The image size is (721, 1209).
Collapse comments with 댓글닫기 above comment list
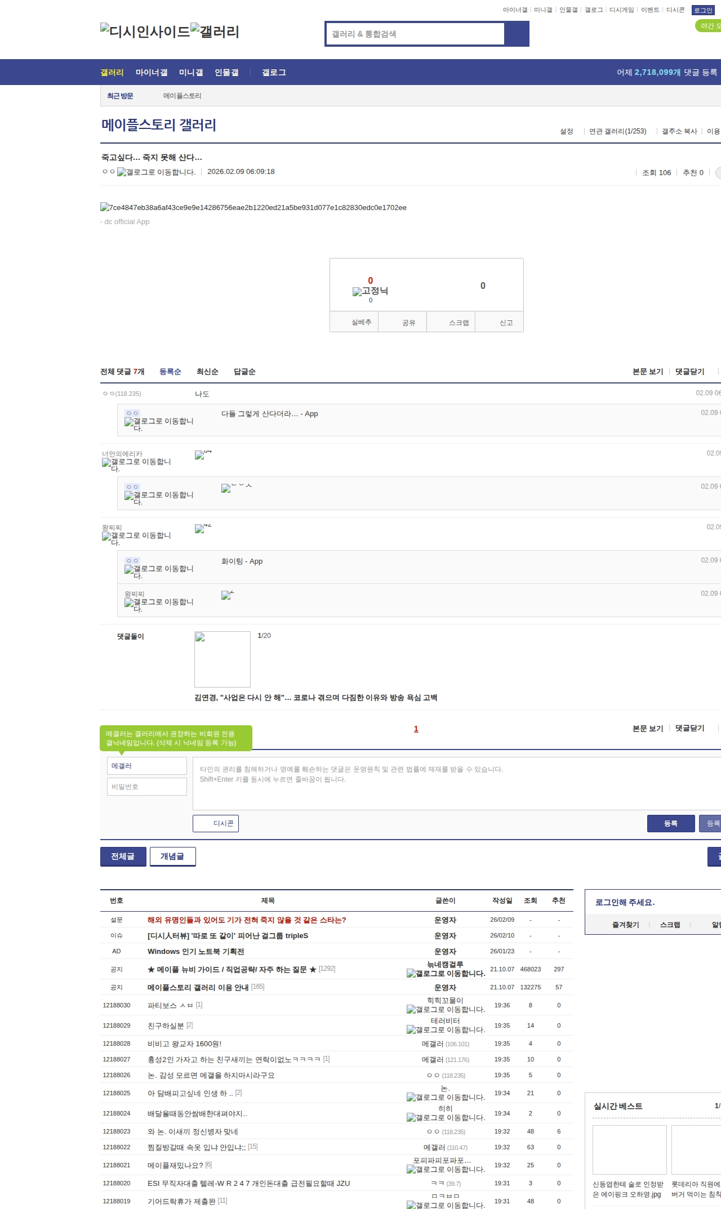(x=689, y=372)
